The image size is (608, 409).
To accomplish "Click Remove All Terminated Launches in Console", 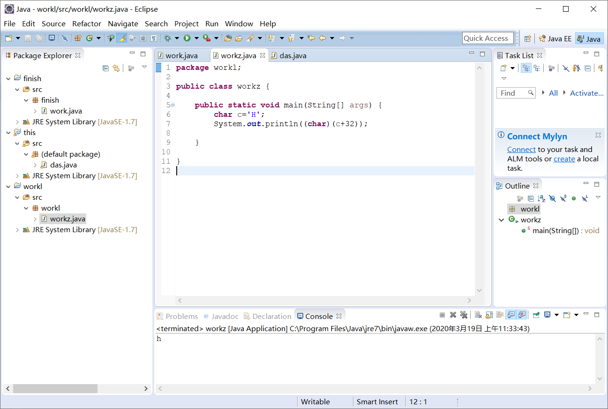I will tap(464, 315).
